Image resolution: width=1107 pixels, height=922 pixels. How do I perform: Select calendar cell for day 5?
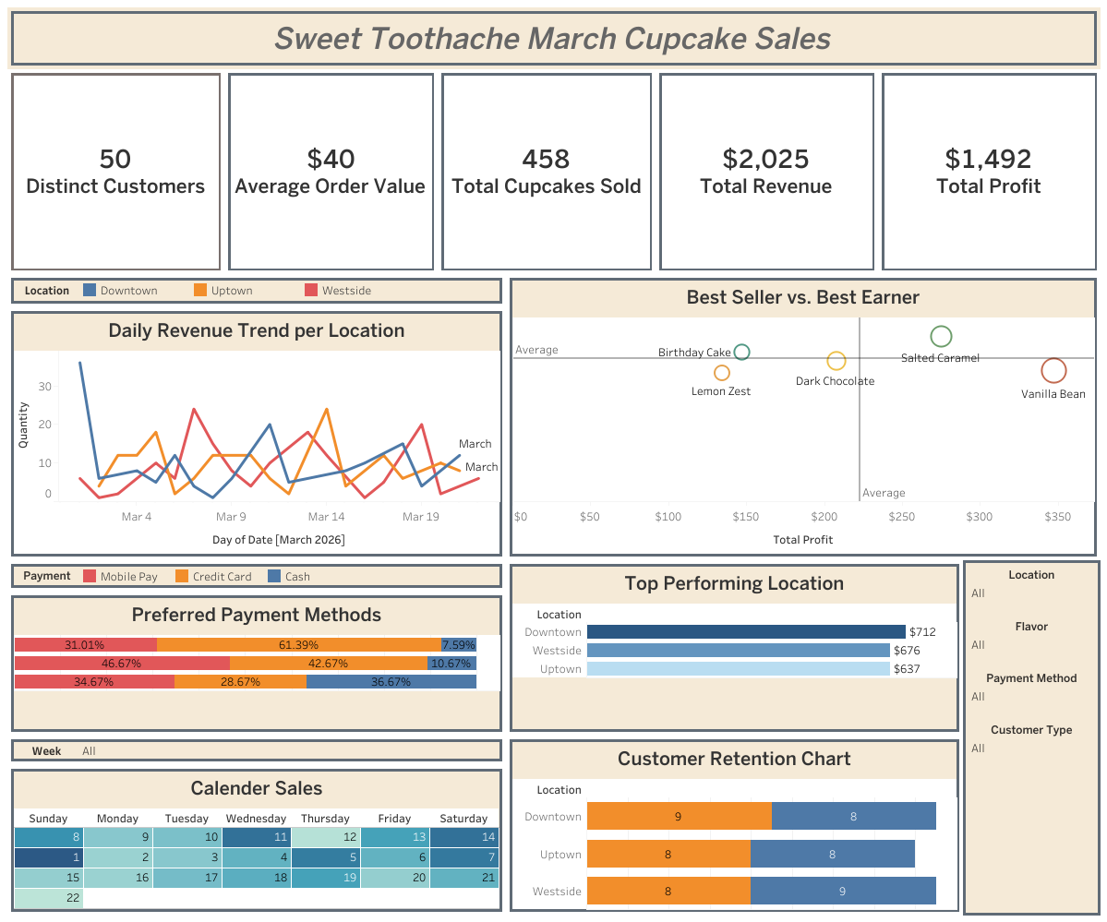click(x=326, y=857)
